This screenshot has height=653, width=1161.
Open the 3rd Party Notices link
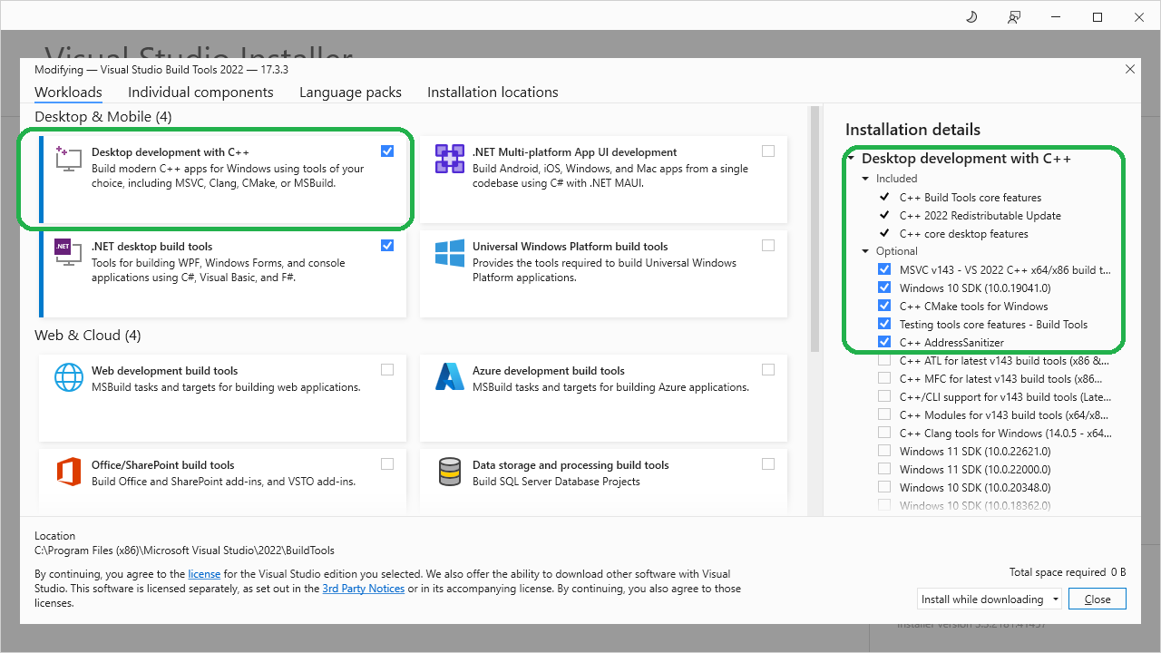coord(363,589)
